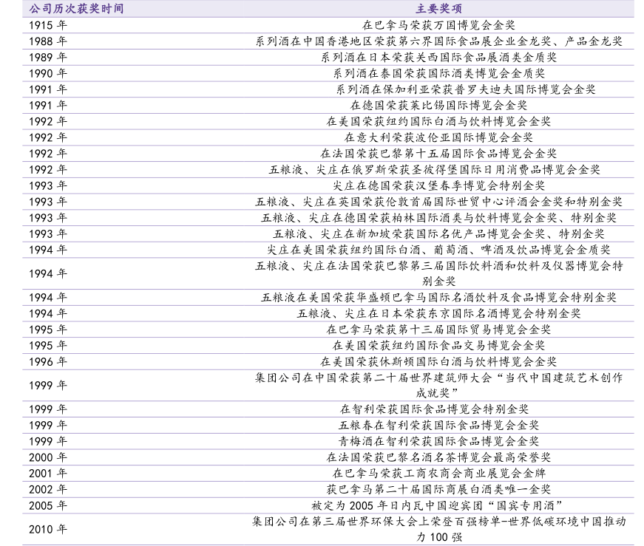644x546 pixels.
Task: Select the 华盛顿巴拿马国际名酒 award entry
Action: tap(438, 298)
